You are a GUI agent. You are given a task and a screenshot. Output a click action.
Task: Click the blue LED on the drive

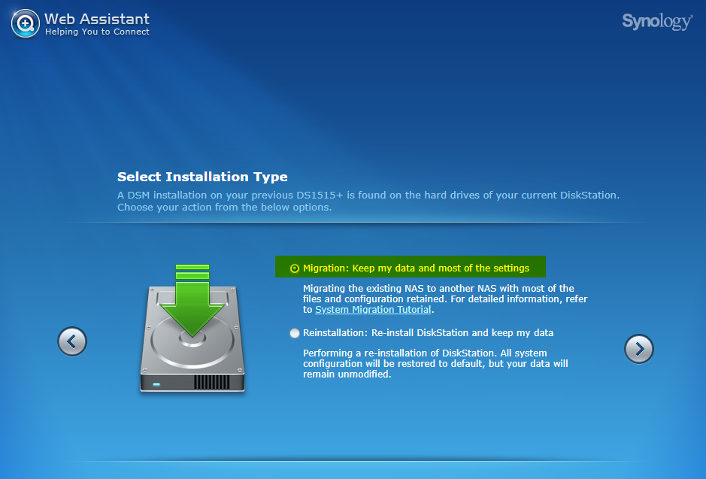click(156, 384)
